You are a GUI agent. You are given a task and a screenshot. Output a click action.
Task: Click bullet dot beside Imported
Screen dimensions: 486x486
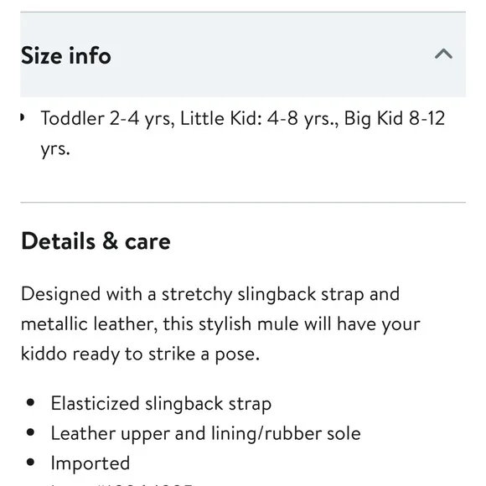30,462
